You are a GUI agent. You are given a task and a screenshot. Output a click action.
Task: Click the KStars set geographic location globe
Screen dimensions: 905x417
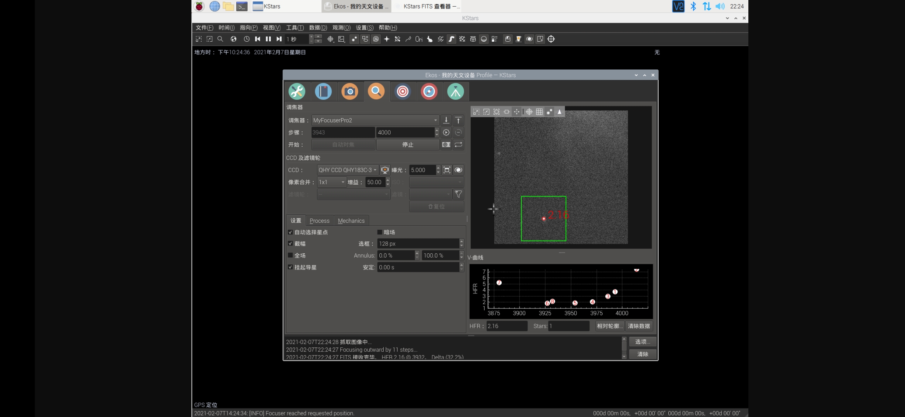(234, 39)
